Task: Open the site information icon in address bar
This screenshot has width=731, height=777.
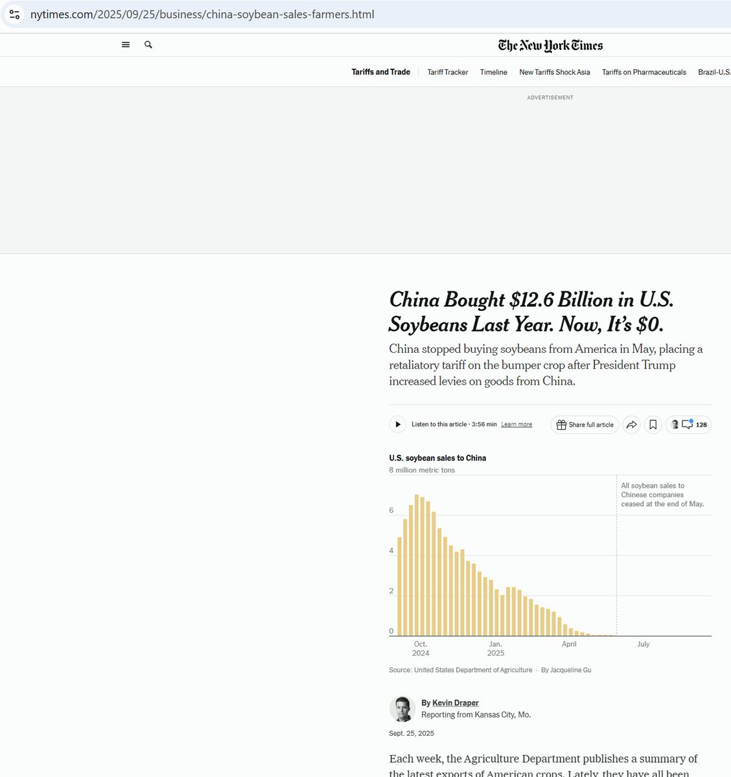Action: click(x=14, y=14)
